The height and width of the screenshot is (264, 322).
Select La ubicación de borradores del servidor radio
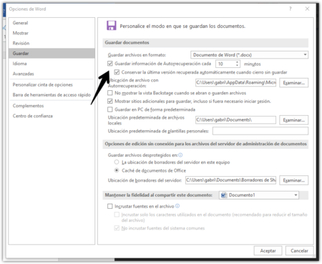click(x=117, y=162)
